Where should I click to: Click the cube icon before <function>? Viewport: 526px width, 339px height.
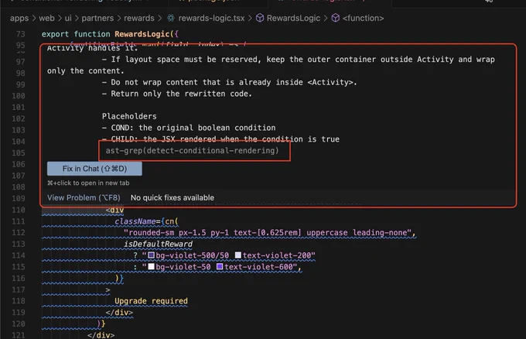(x=336, y=18)
